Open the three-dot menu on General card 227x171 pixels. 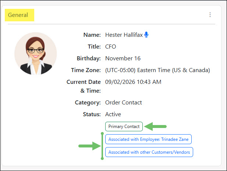(210, 15)
